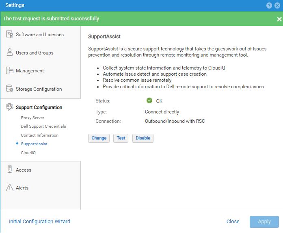
Task: Click the Users and Groups person icon
Action: pos(10,53)
